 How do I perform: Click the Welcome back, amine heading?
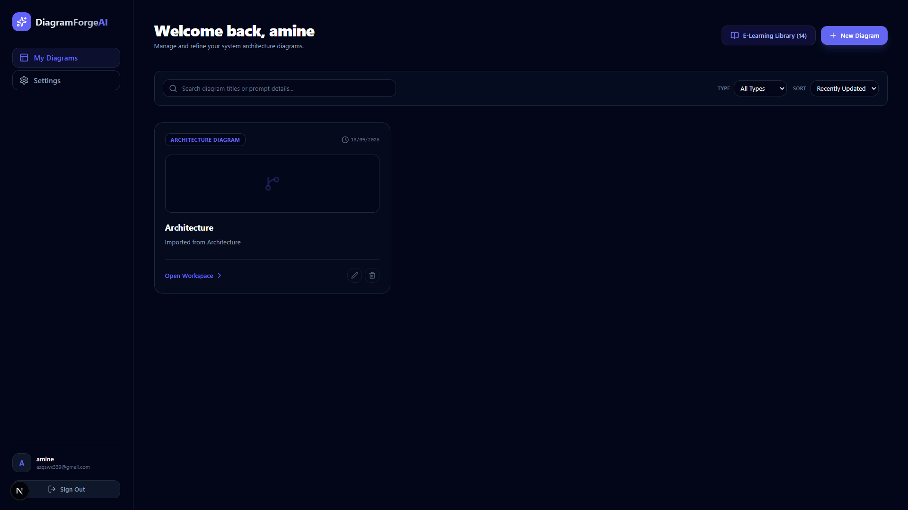[x=234, y=31]
